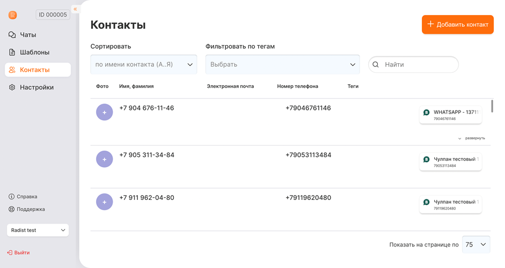Image resolution: width=505 pixels, height=268 pixels.
Task: Click the Контакты page heading
Action: click(118, 25)
